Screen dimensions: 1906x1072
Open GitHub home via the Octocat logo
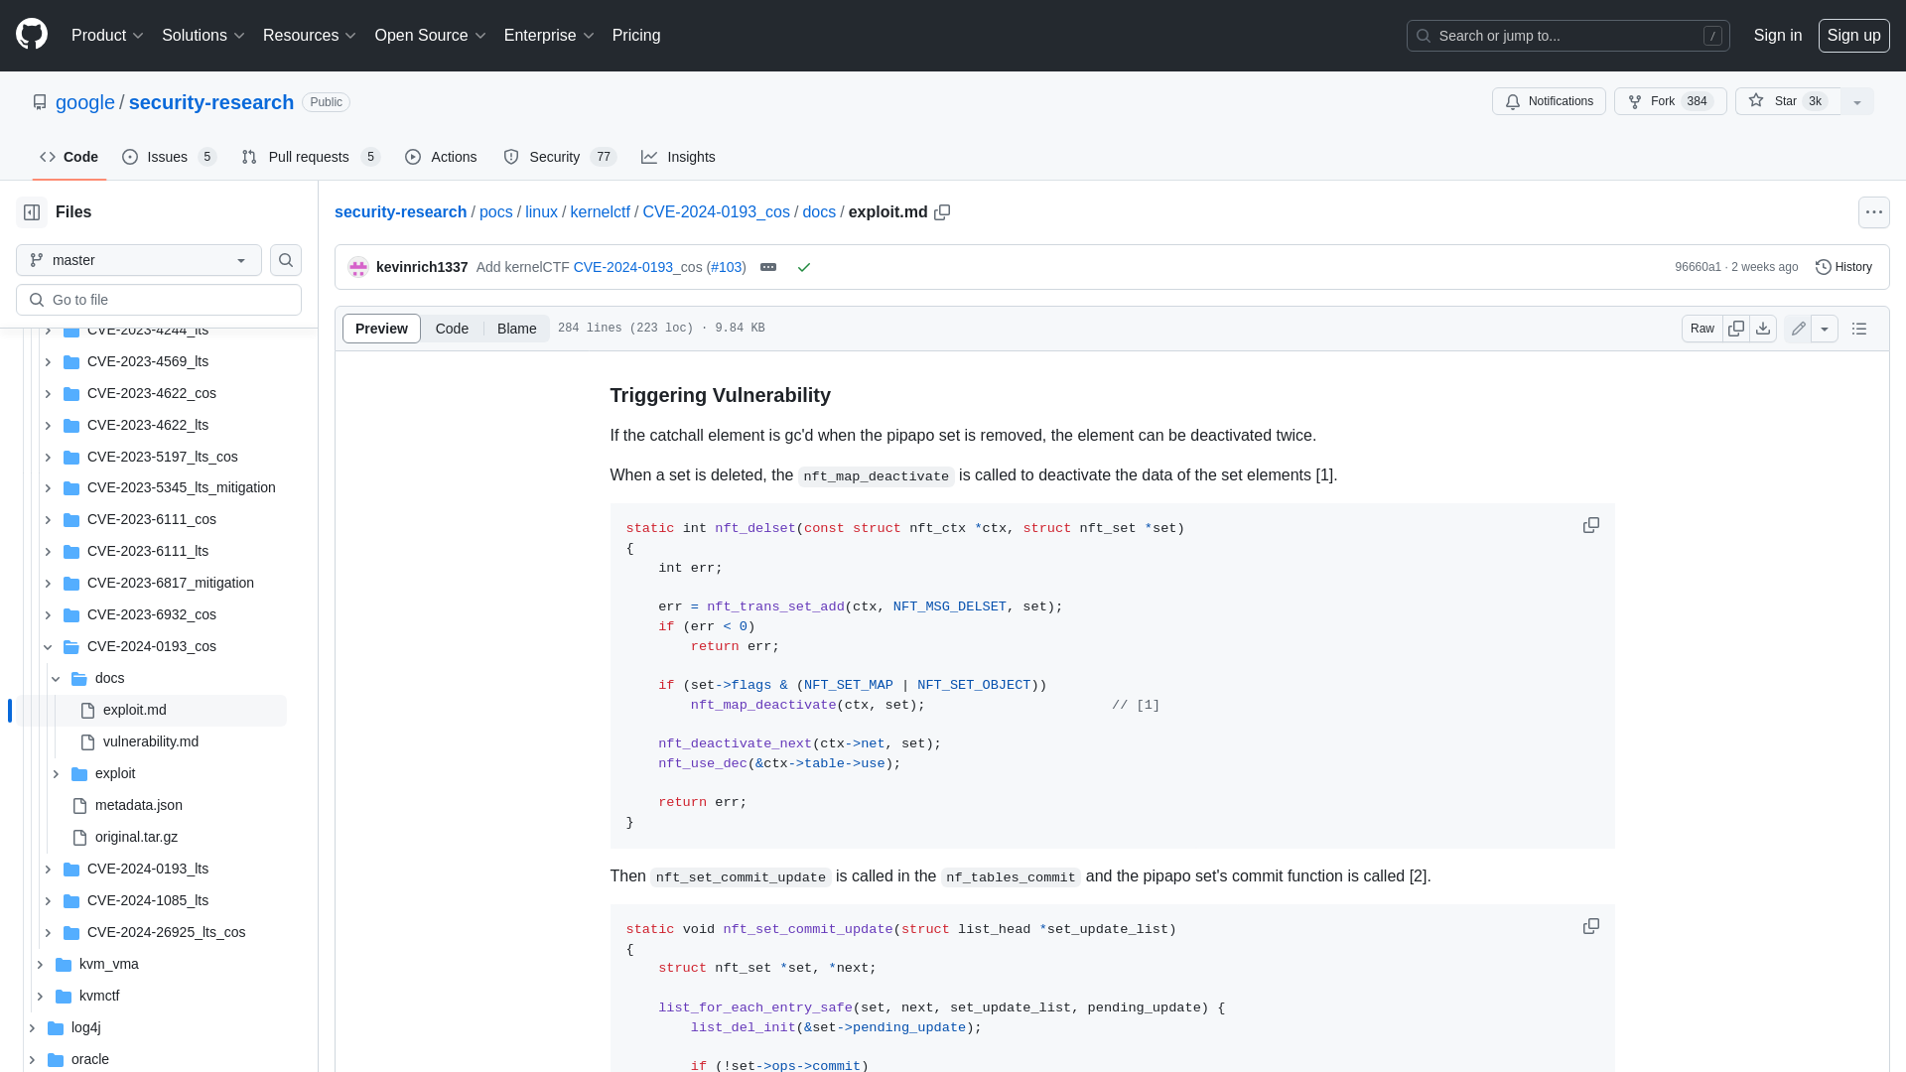(x=32, y=35)
